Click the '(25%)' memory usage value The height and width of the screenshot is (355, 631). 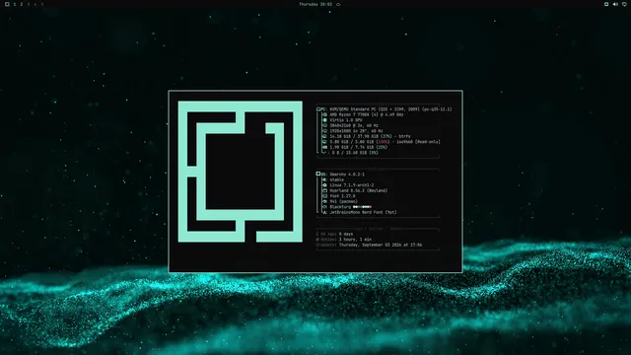(x=381, y=147)
